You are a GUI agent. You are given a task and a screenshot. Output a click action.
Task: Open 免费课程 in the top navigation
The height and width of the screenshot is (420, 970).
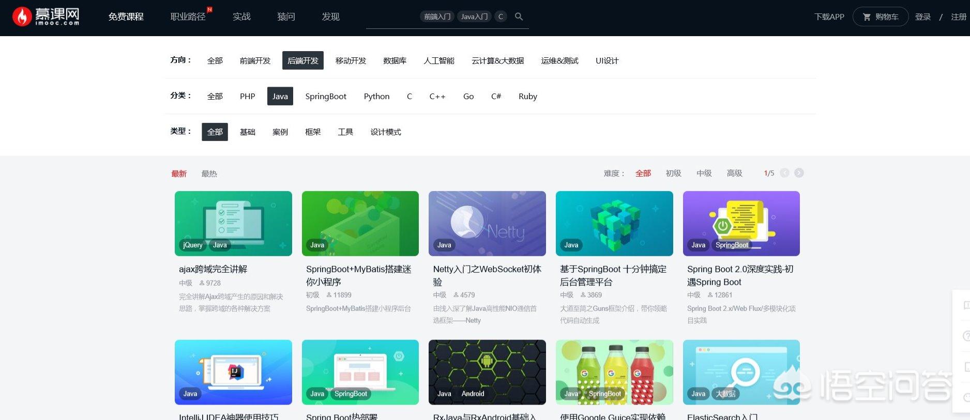pyautogui.click(x=126, y=17)
